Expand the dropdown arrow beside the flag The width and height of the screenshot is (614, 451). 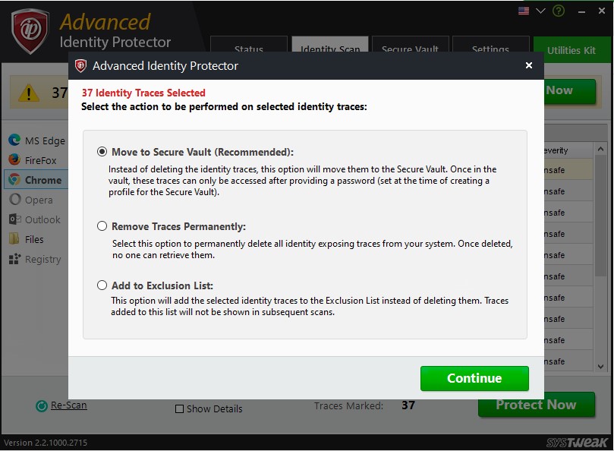(540, 11)
